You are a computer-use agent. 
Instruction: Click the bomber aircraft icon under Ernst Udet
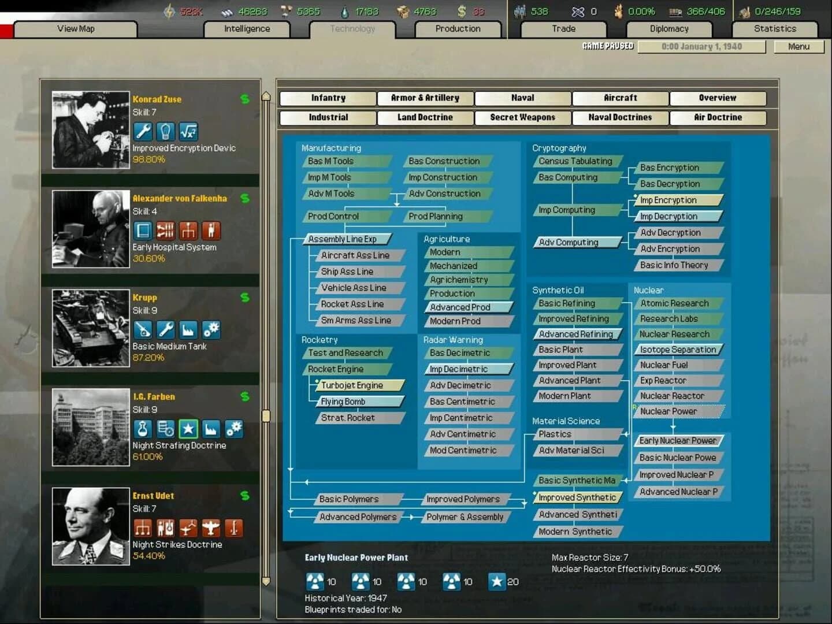pos(211,528)
